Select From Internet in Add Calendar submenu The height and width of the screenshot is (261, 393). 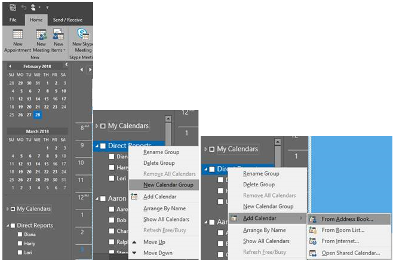pos(340,241)
